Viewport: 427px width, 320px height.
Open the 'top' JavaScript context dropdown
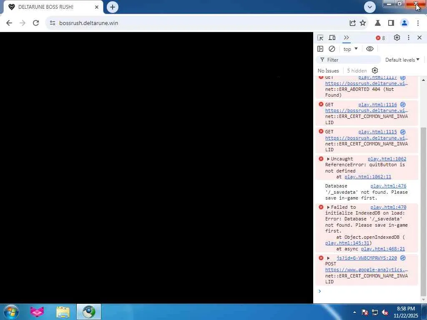click(x=350, y=49)
